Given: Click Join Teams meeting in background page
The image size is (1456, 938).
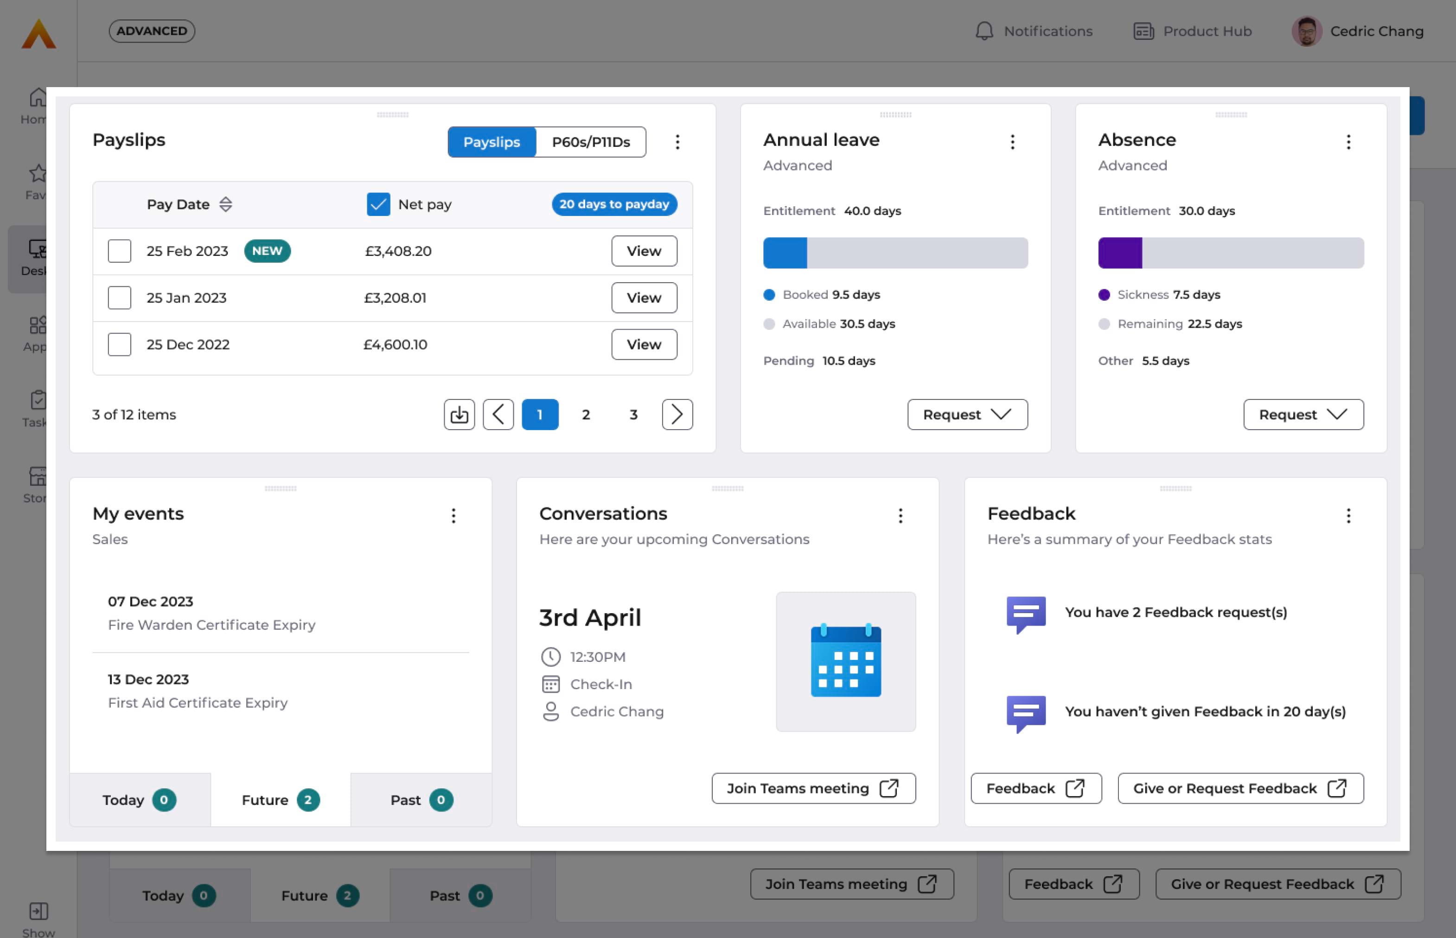Looking at the screenshot, I should (851, 884).
